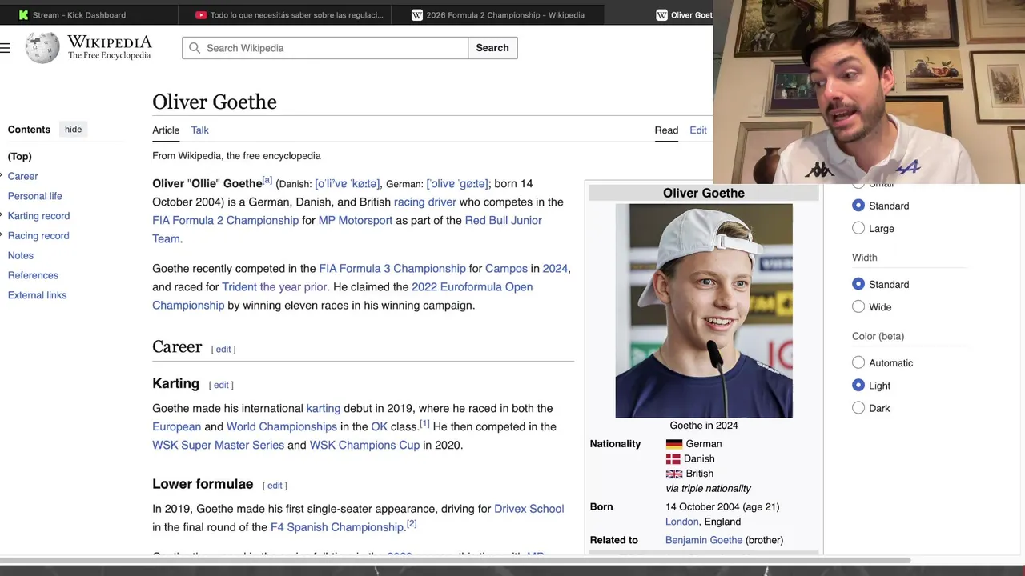Hide the Contents sidebar

(x=73, y=130)
